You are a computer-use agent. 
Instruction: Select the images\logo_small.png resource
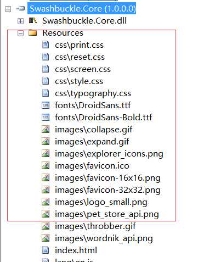pyautogui.click(x=101, y=202)
